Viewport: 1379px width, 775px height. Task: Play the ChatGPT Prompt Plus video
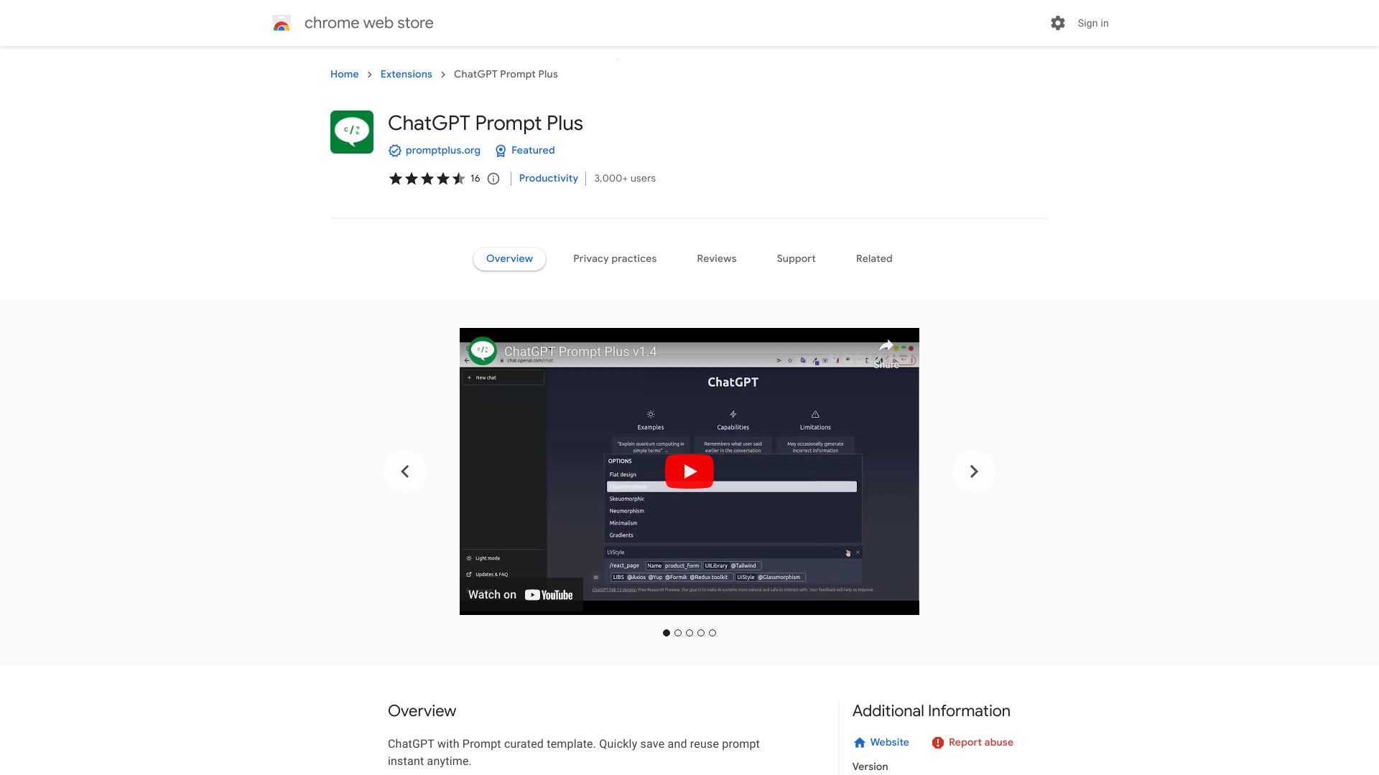coord(689,471)
